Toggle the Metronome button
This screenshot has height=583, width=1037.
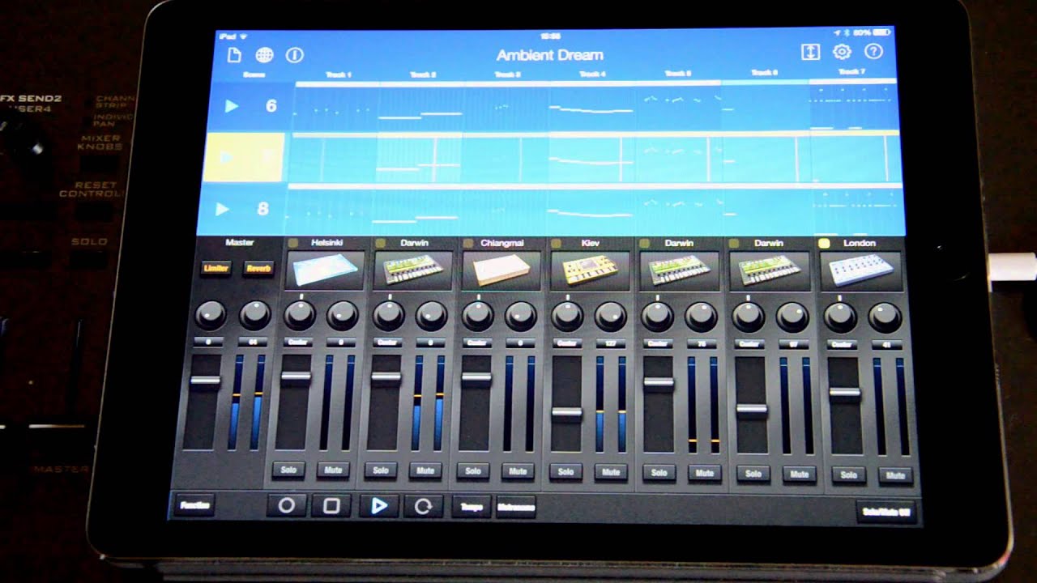pyautogui.click(x=515, y=508)
